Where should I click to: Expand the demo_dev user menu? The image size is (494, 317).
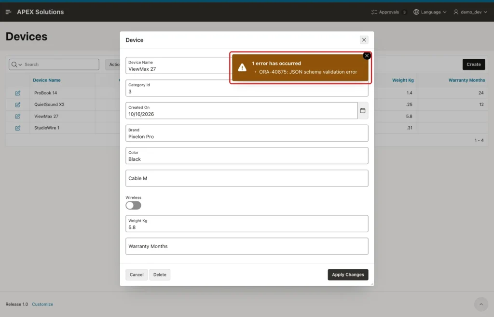point(485,12)
